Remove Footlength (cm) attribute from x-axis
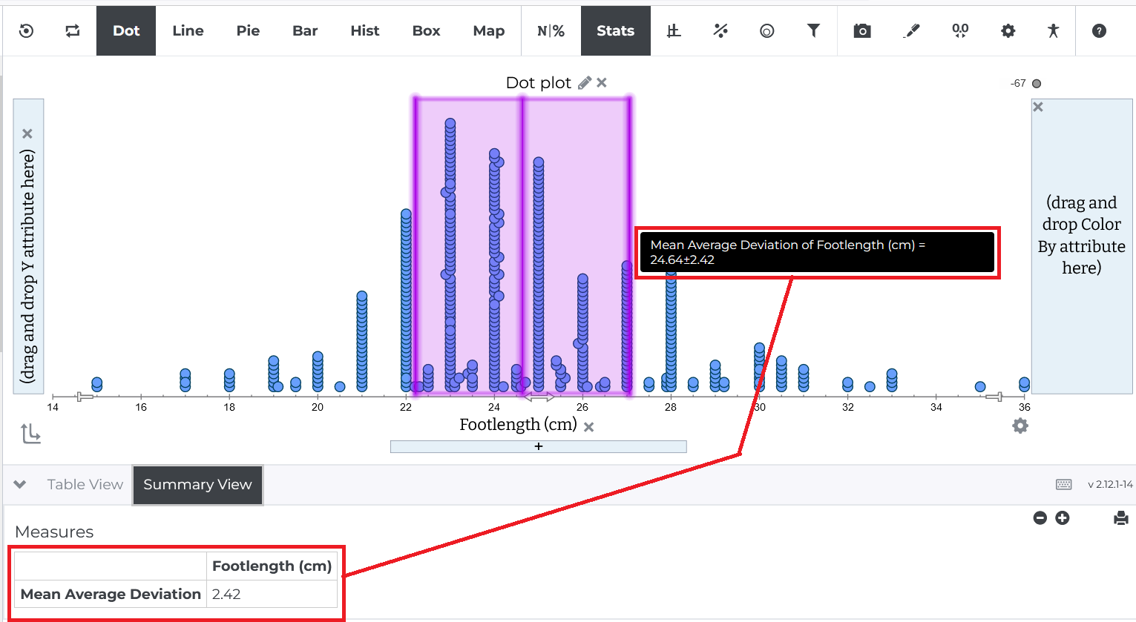This screenshot has height=622, width=1136. click(x=589, y=427)
